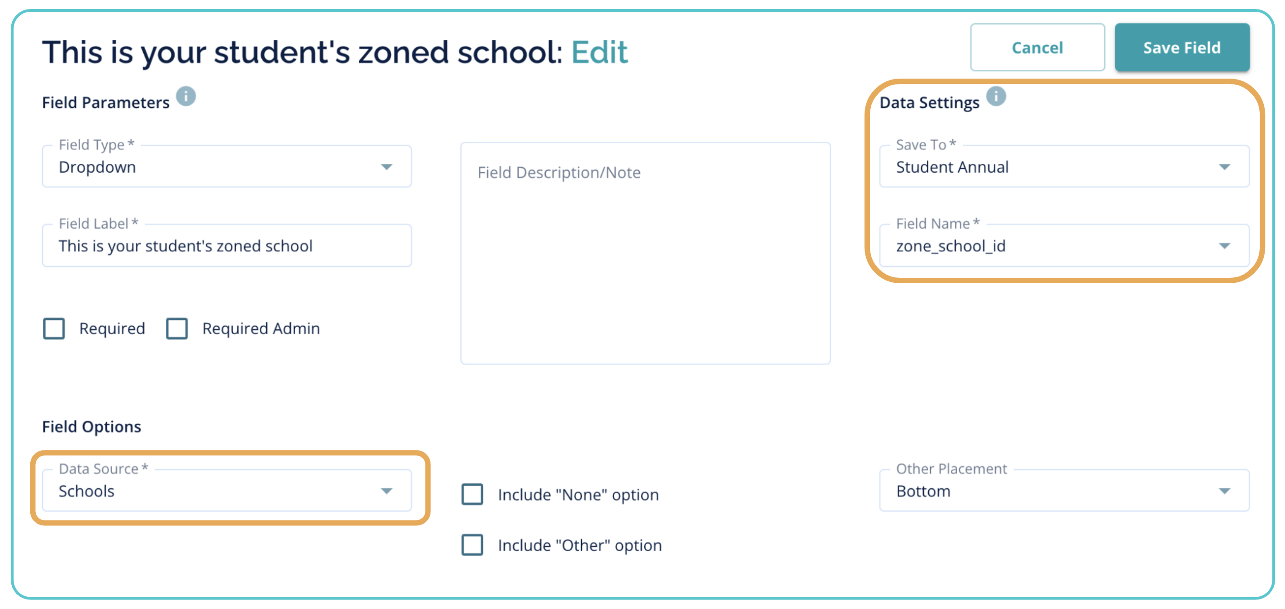
Task: Tick the Required Admin checkbox
Action: [177, 328]
